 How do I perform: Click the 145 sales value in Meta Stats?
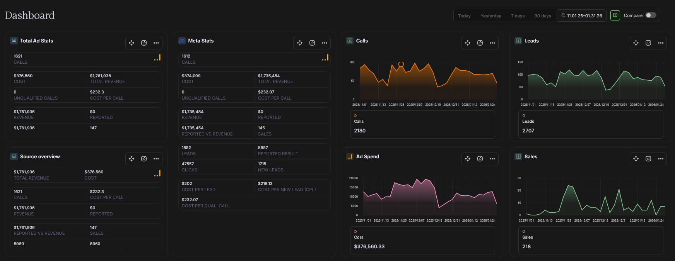[x=261, y=128]
